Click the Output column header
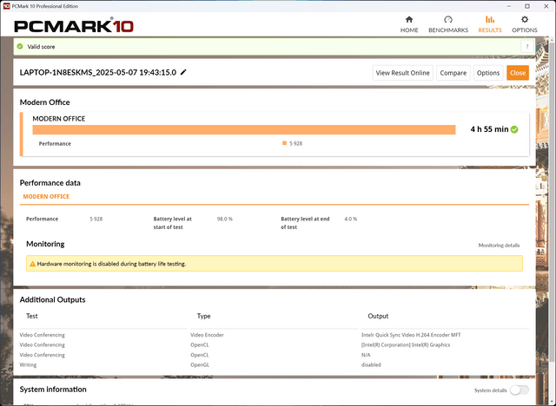Screen dimensions: 556x406 tap(378, 316)
